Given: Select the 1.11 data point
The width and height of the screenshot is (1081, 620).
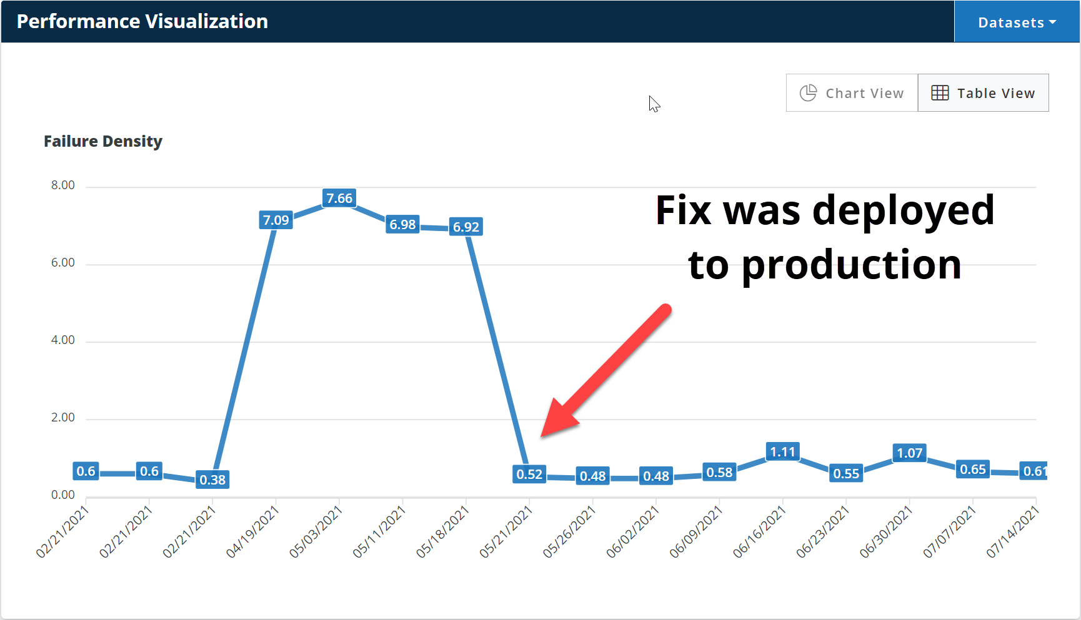Looking at the screenshot, I should [783, 451].
